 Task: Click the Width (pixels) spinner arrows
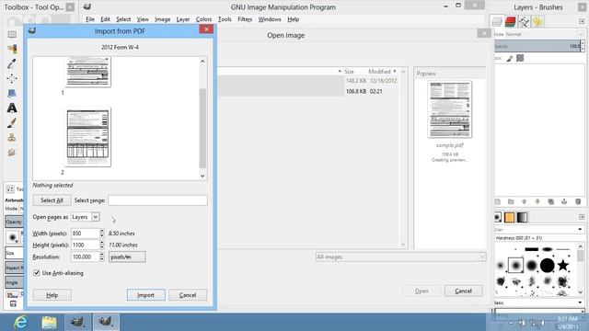point(102,234)
